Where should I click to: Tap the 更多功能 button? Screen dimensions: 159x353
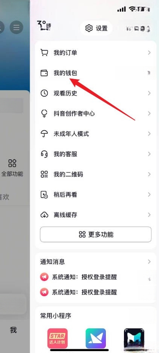96,234
